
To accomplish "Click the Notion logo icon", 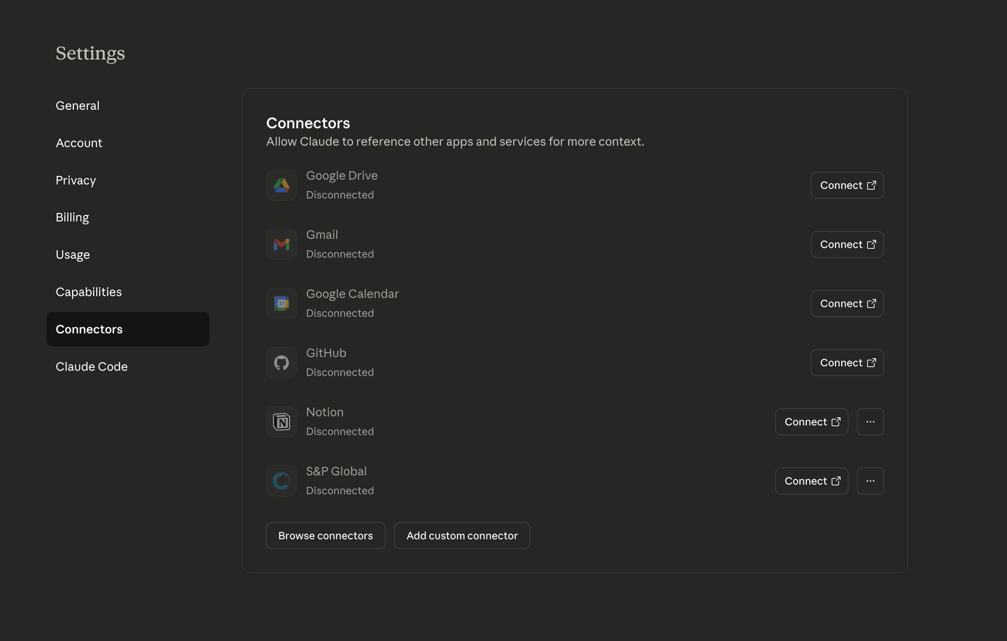I will [282, 422].
